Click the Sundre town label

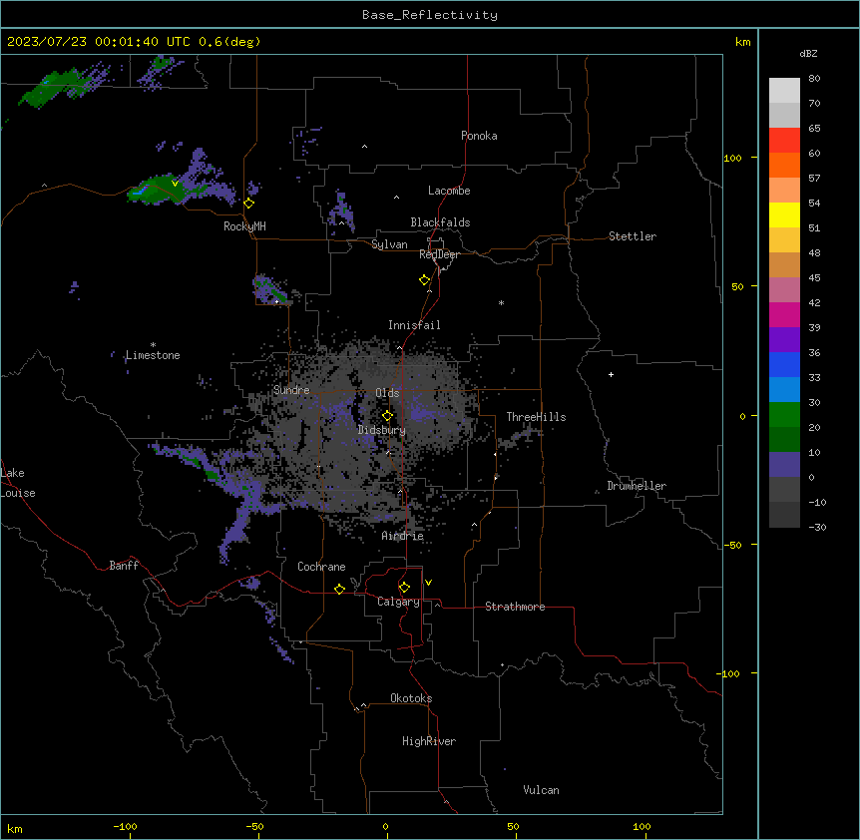[x=291, y=390]
